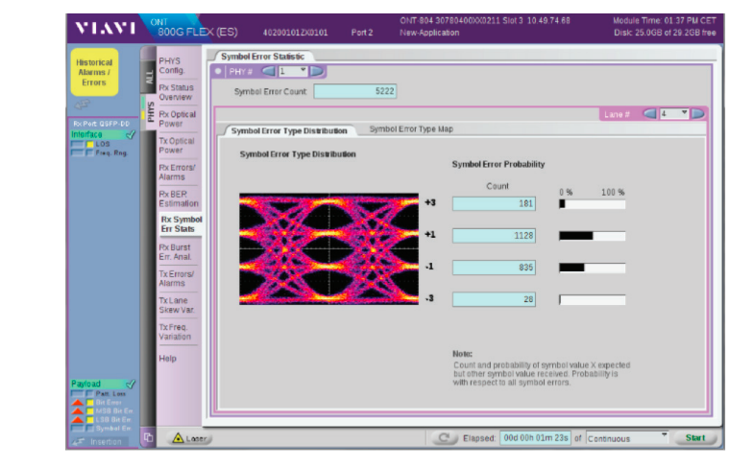Toggle the PHY # radio dot
The width and height of the screenshot is (753, 468).
(x=218, y=71)
